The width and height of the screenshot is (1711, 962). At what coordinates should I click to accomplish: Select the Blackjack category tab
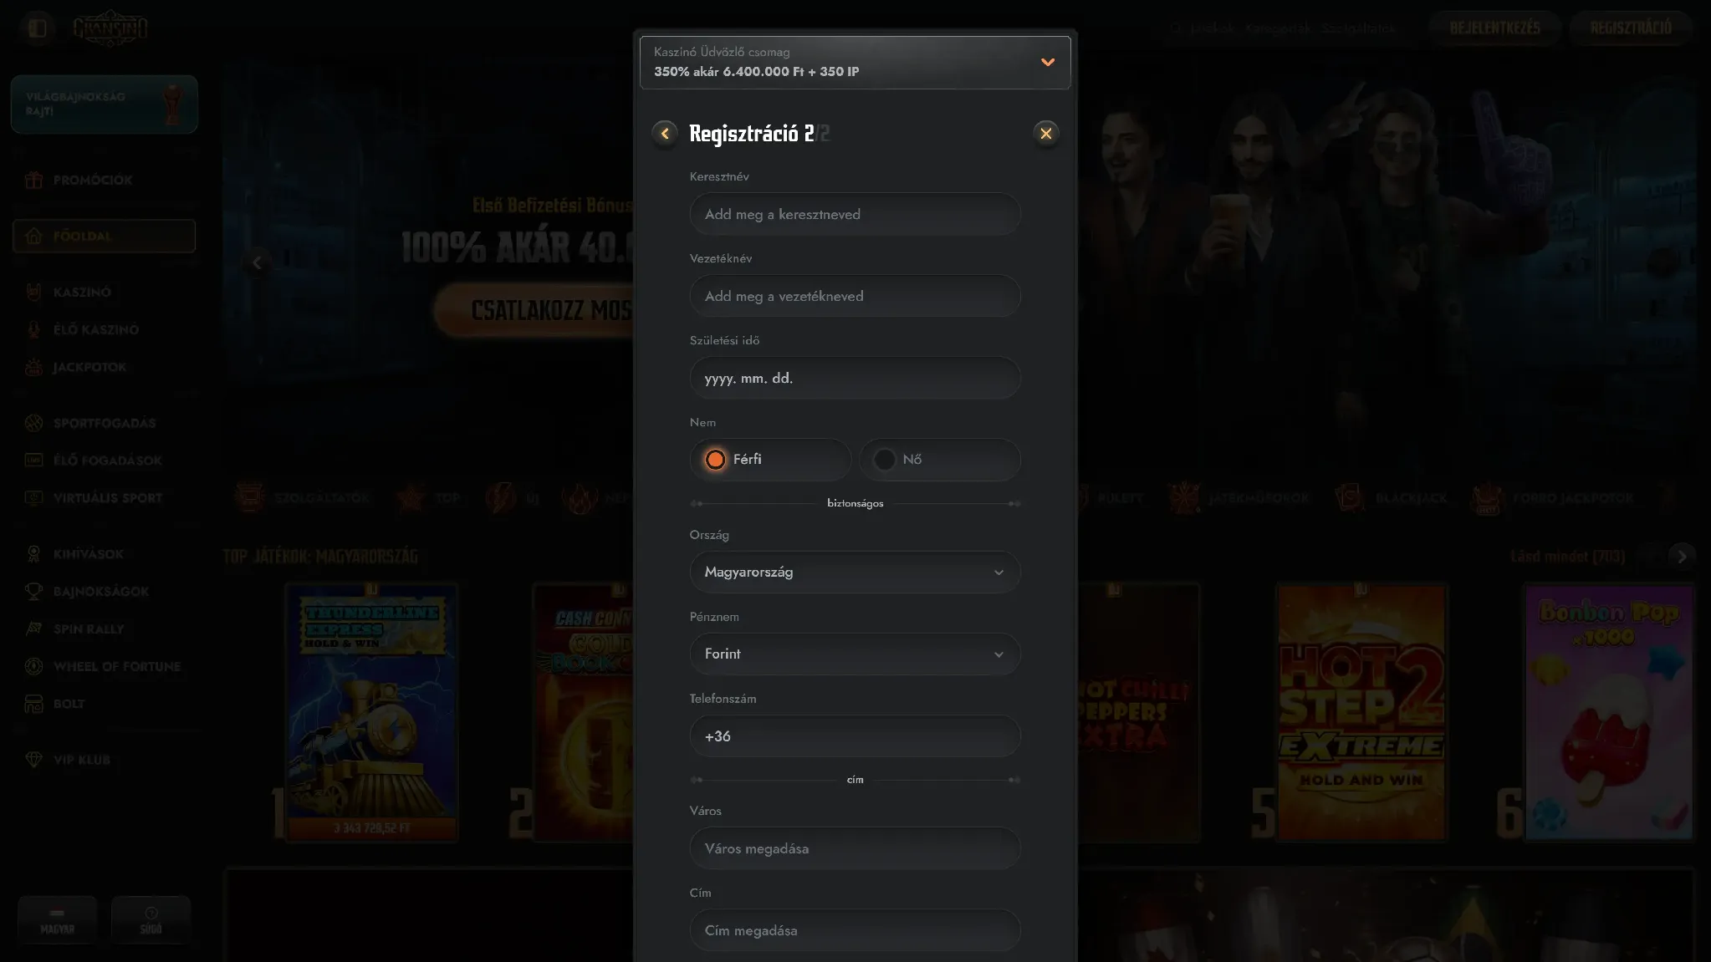click(1392, 498)
